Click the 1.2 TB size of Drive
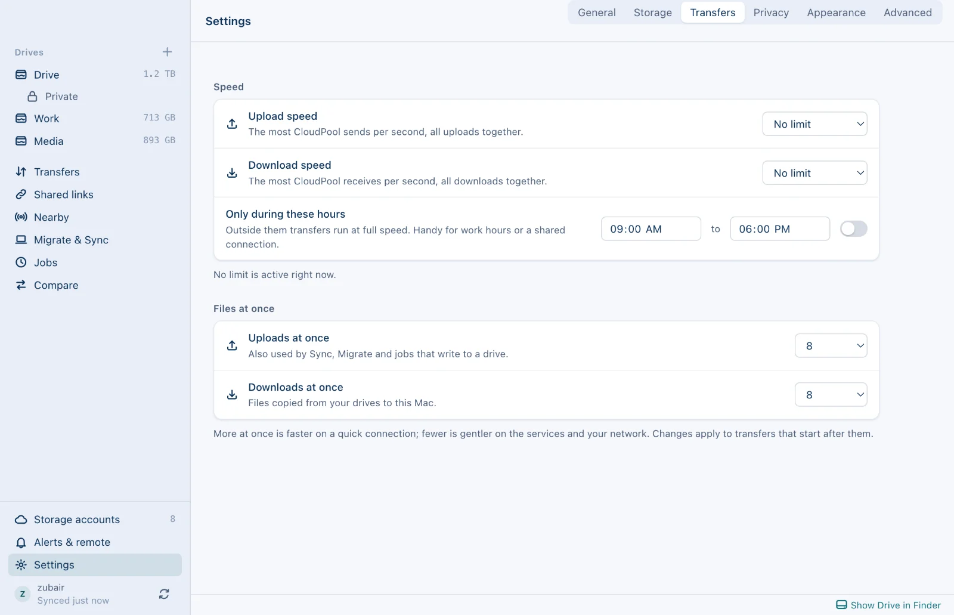This screenshot has height=615, width=954. pyautogui.click(x=159, y=74)
